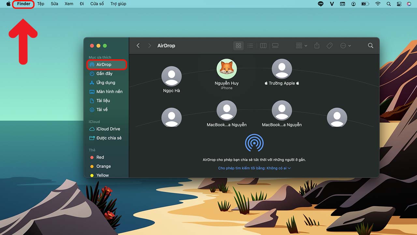Image resolution: width=417 pixels, height=235 pixels.
Task: Open the more actions ellipsis menu
Action: click(345, 46)
